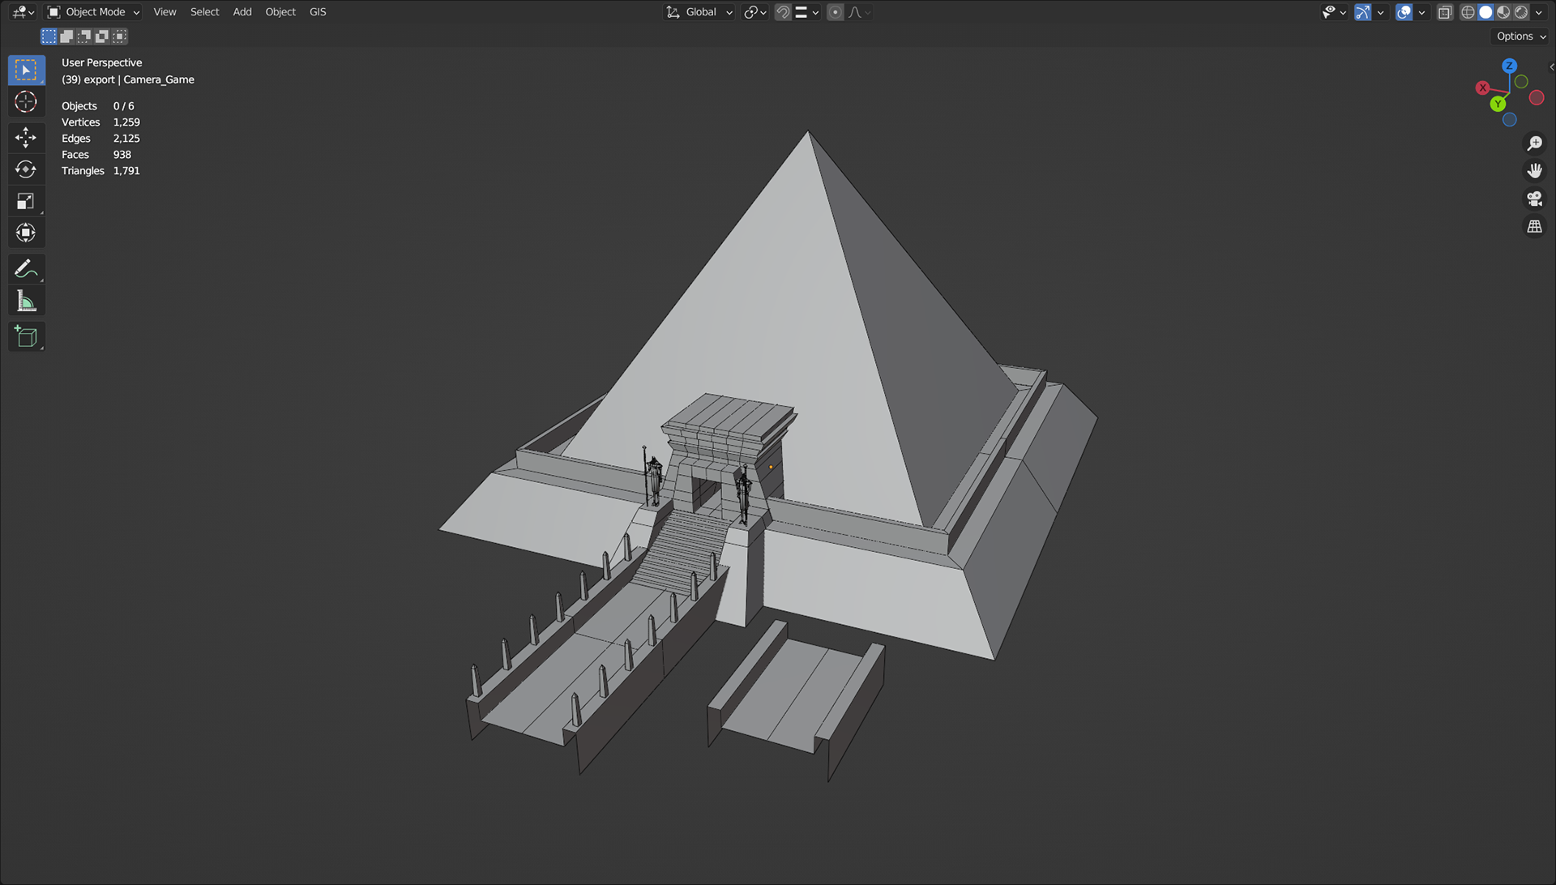
Task: Toggle proportional editing button
Action: tap(836, 12)
